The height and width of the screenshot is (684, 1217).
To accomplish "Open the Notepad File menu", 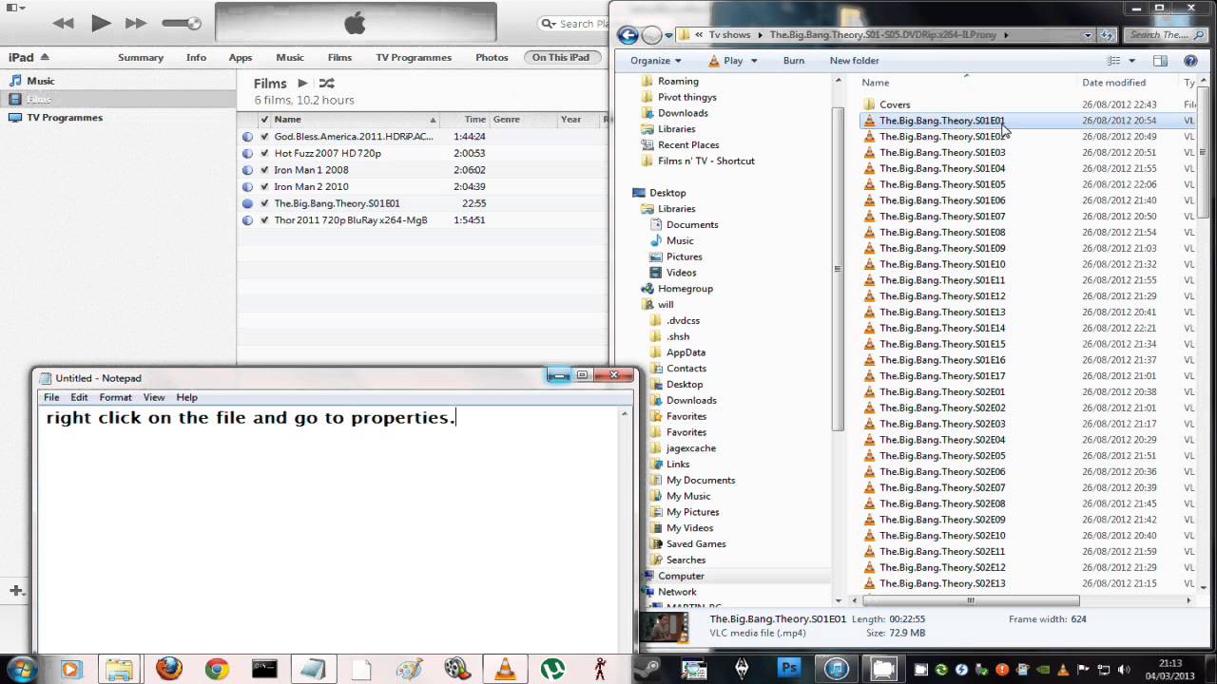I will click(51, 397).
